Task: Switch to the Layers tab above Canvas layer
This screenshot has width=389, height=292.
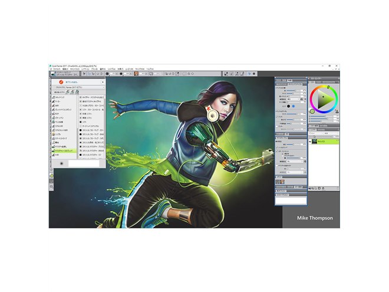Action: click(x=312, y=130)
